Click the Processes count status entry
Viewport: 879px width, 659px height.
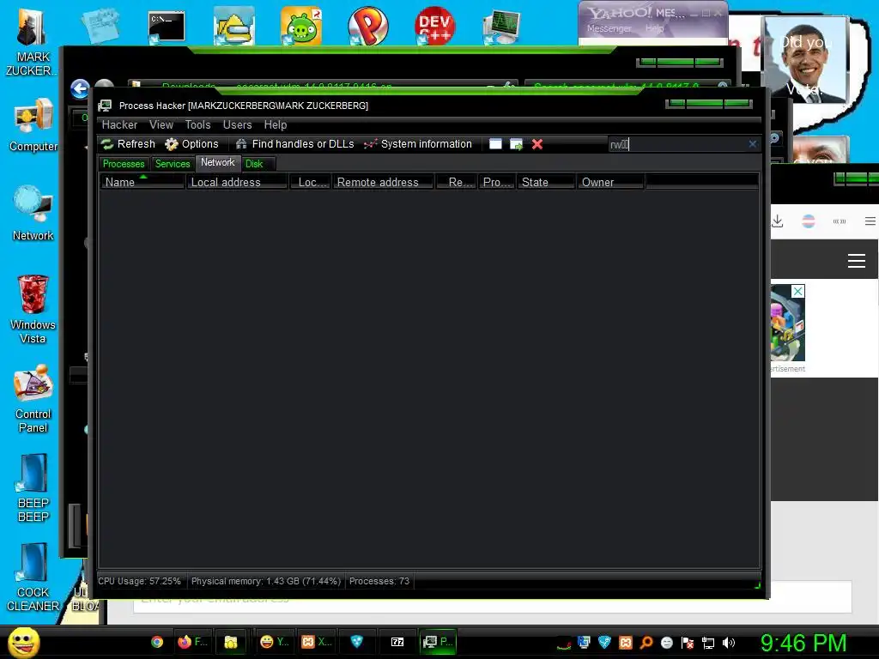click(379, 581)
